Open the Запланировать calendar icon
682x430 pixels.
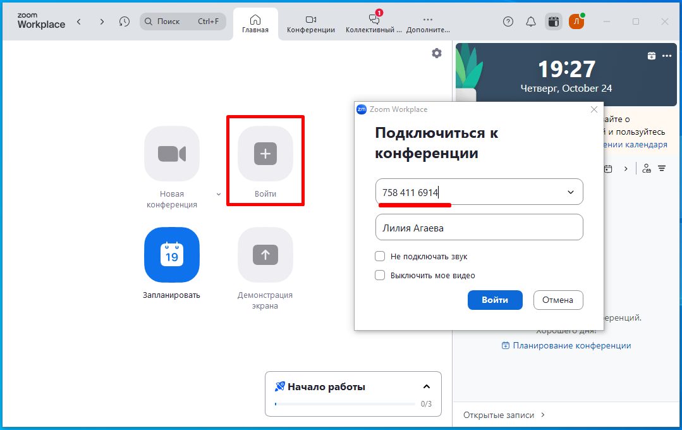pyautogui.click(x=172, y=255)
